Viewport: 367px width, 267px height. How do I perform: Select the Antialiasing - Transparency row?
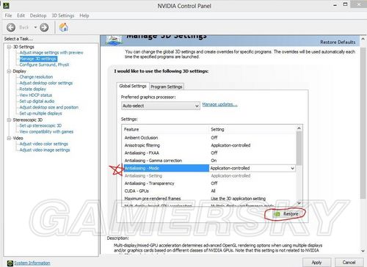pyautogui.click(x=208, y=183)
